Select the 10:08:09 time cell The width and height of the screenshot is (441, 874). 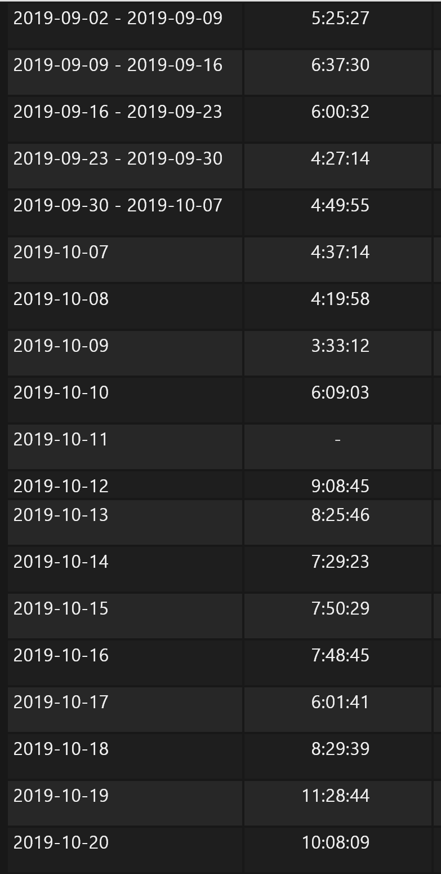pyautogui.click(x=336, y=842)
